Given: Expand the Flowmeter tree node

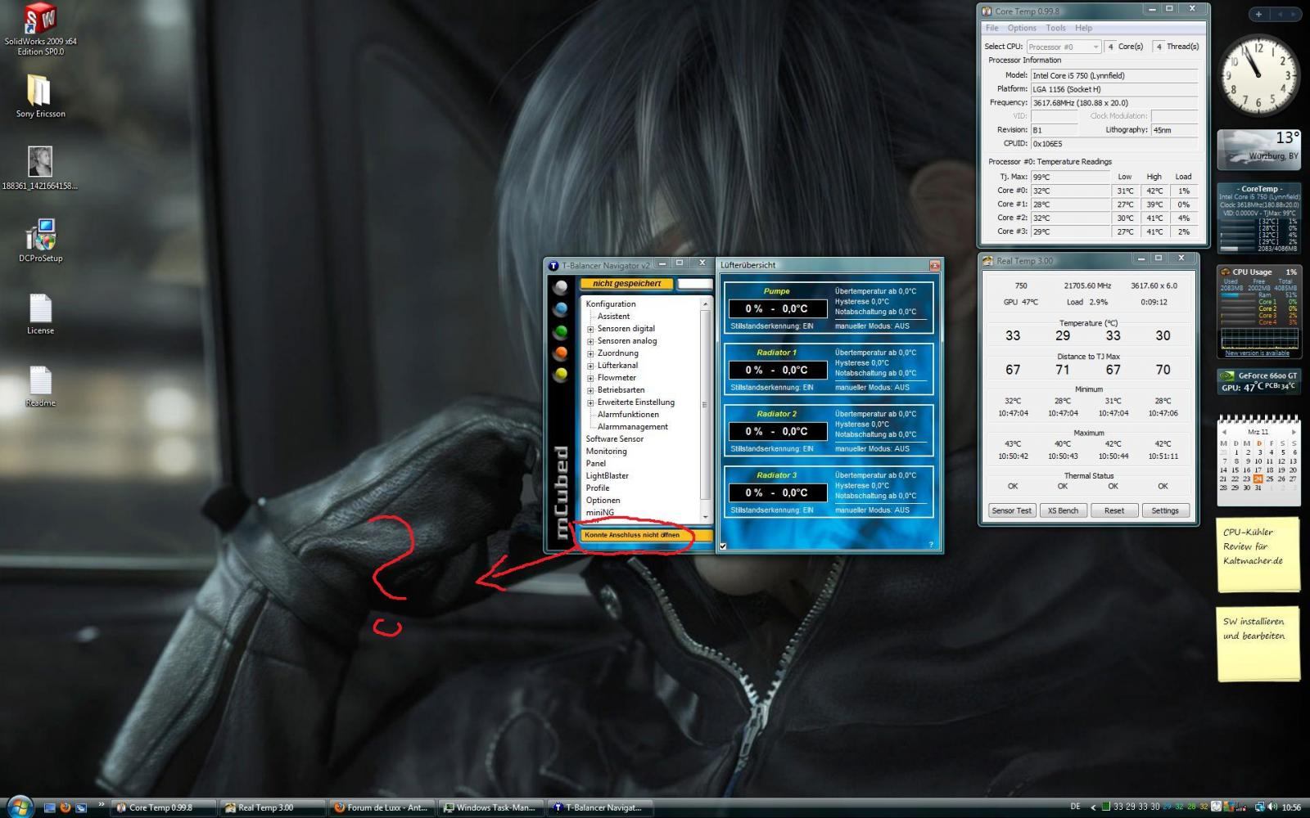Looking at the screenshot, I should click(590, 378).
